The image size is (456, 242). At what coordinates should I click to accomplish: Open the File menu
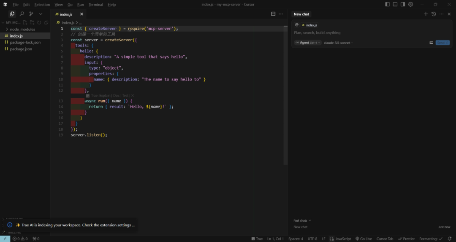tap(16, 5)
